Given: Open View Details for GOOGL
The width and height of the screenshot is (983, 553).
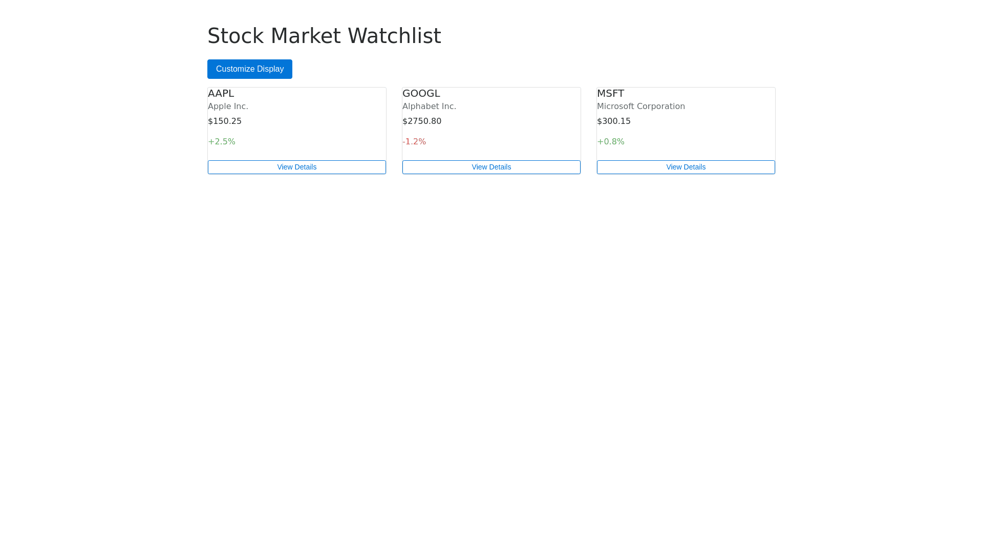Looking at the screenshot, I should (491, 167).
